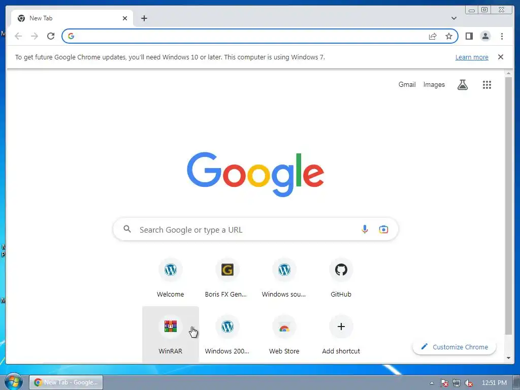
Task: Open Learn more link in update notice
Action: (x=472, y=57)
